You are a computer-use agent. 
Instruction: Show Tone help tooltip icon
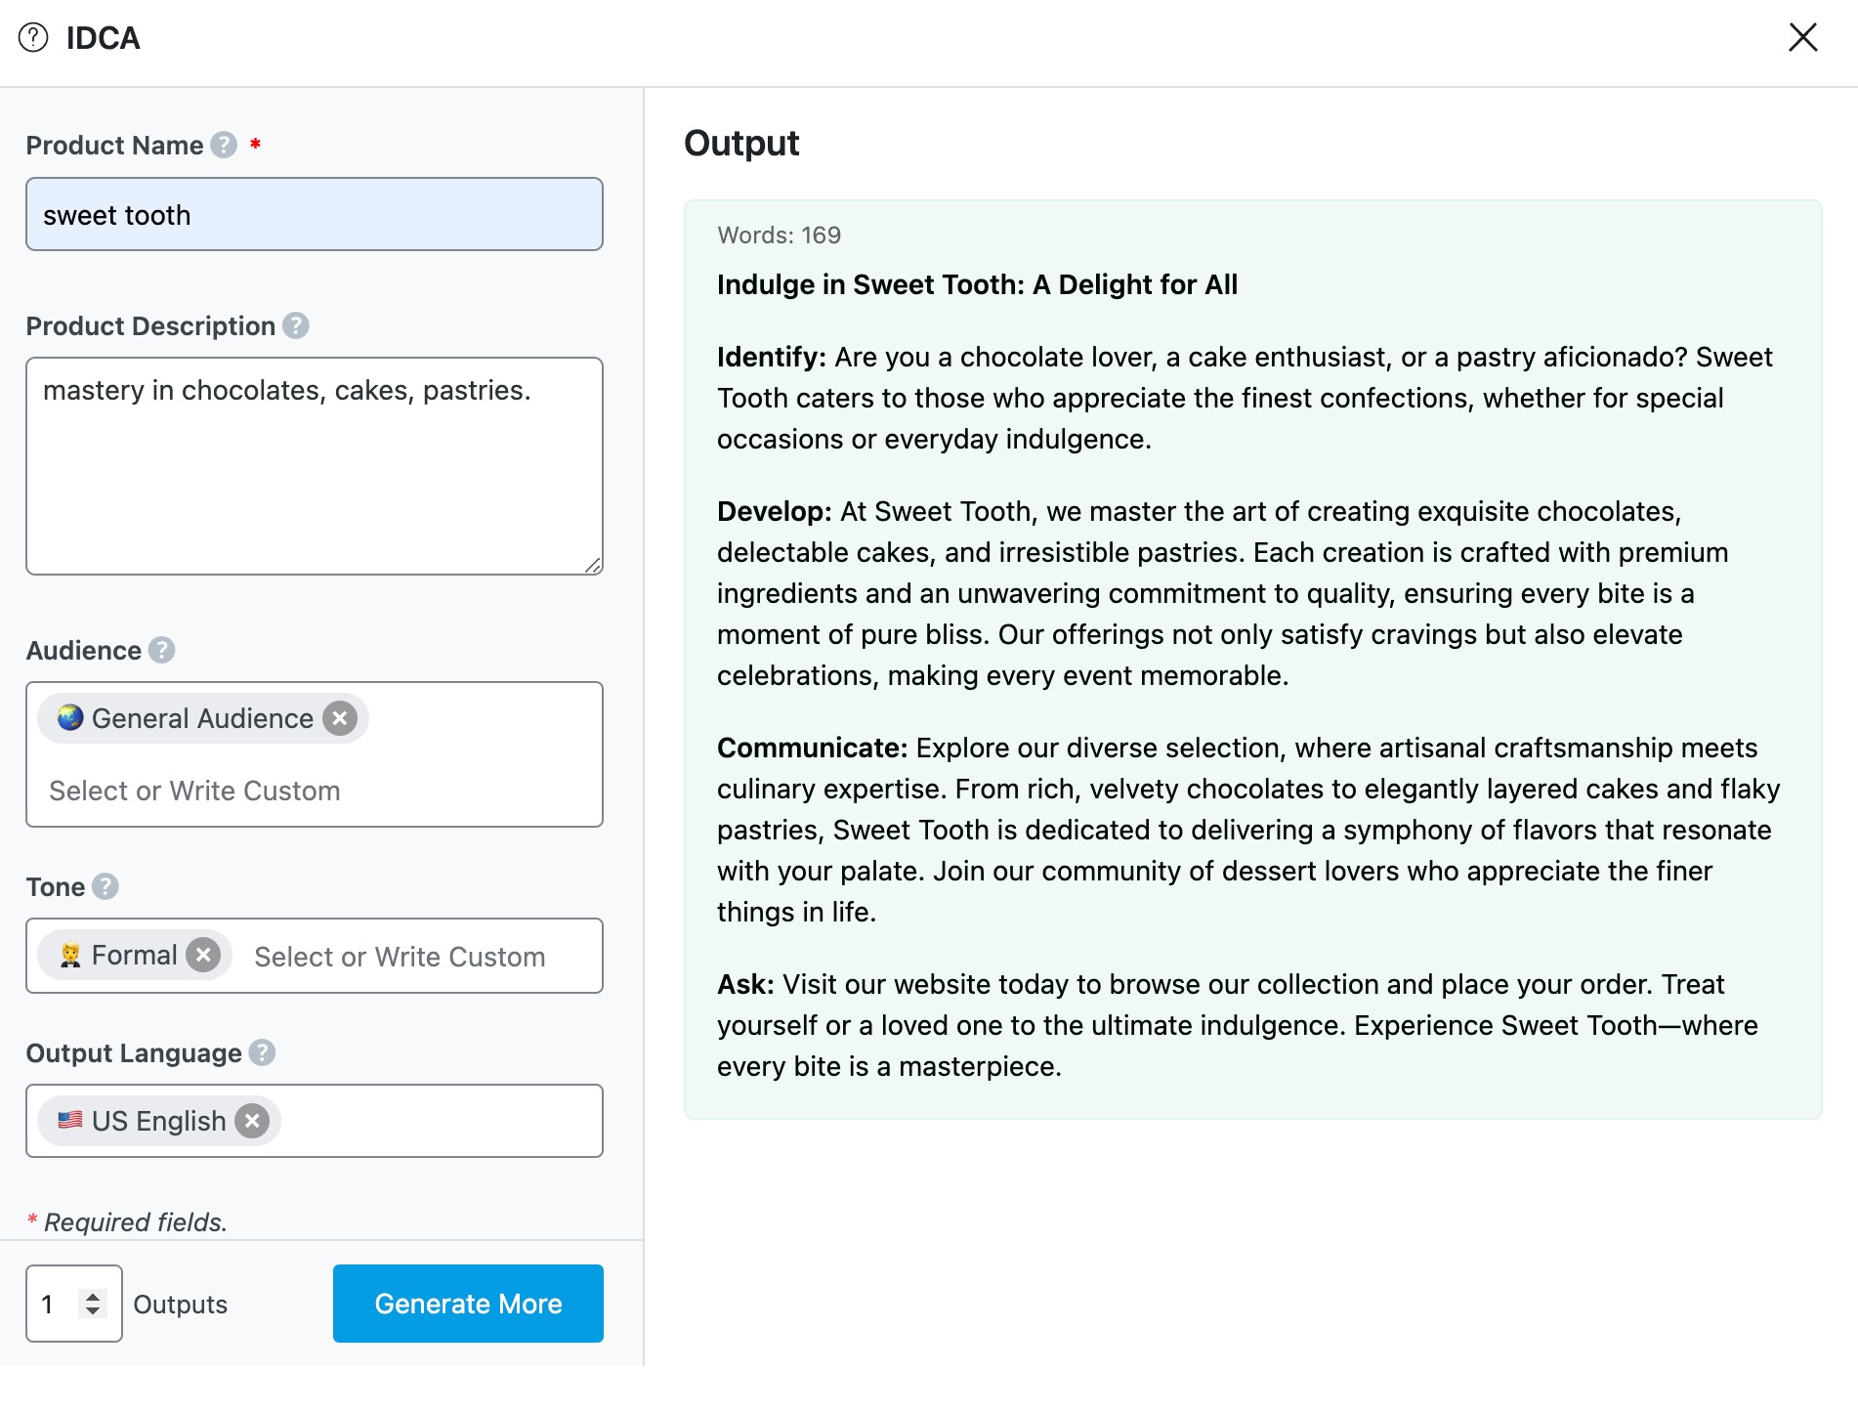point(106,886)
